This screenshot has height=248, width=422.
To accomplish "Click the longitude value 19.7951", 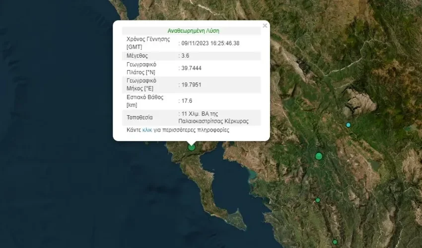I will [x=191, y=84].
